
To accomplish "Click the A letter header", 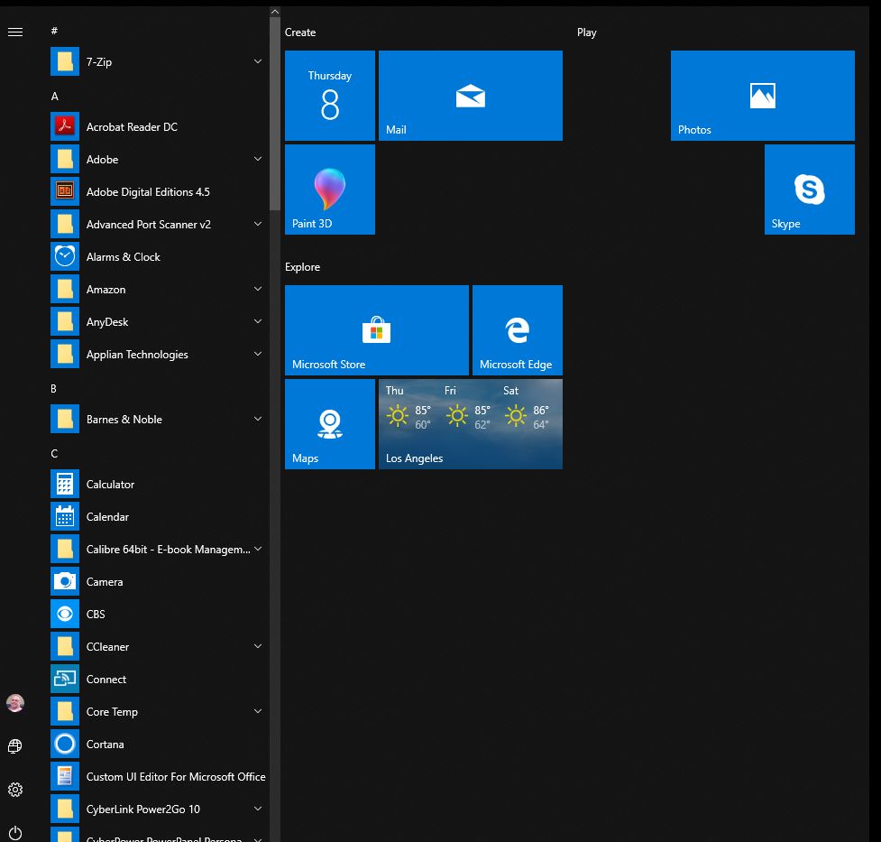I will pyautogui.click(x=54, y=97).
